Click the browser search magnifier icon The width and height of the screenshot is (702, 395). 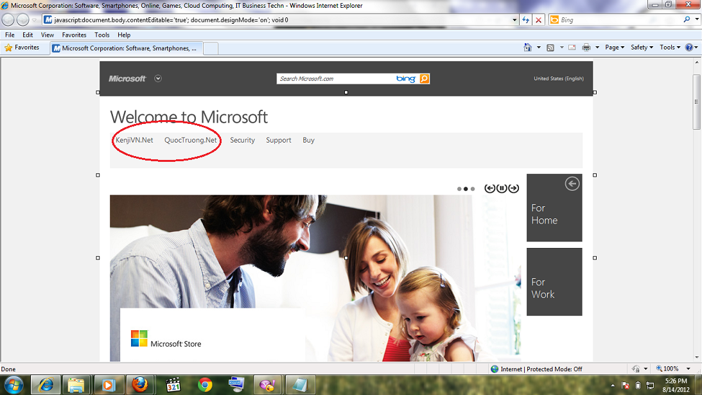pyautogui.click(x=687, y=19)
